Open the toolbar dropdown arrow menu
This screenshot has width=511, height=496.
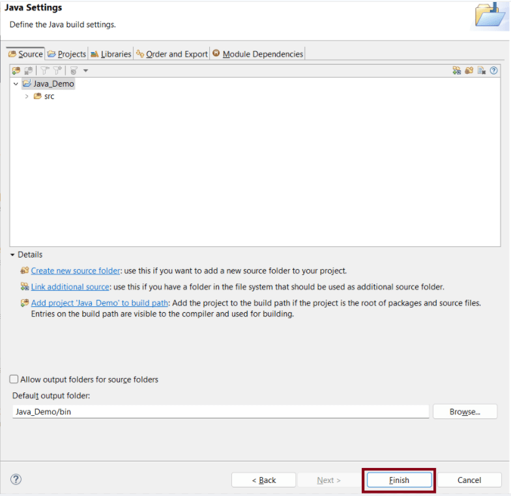85,70
